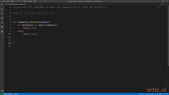Open the Remote Explorer view
The image size is (169, 95).
(x=2, y=22)
